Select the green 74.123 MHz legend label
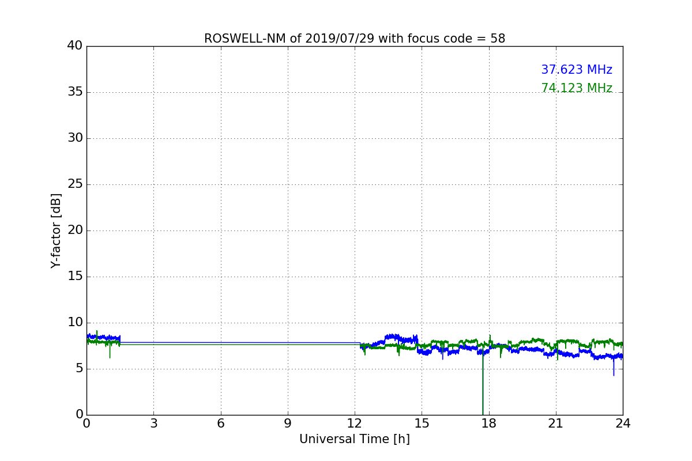This screenshot has height=461, width=692. (577, 88)
